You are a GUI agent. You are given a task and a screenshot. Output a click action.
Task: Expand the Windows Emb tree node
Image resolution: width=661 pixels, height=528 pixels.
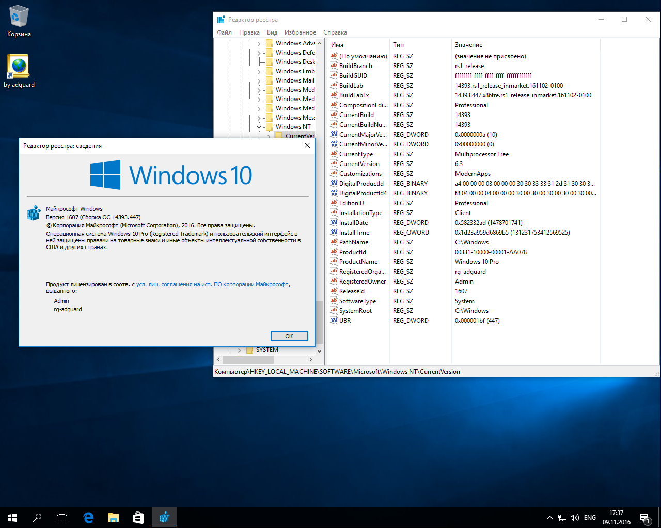tap(259, 72)
